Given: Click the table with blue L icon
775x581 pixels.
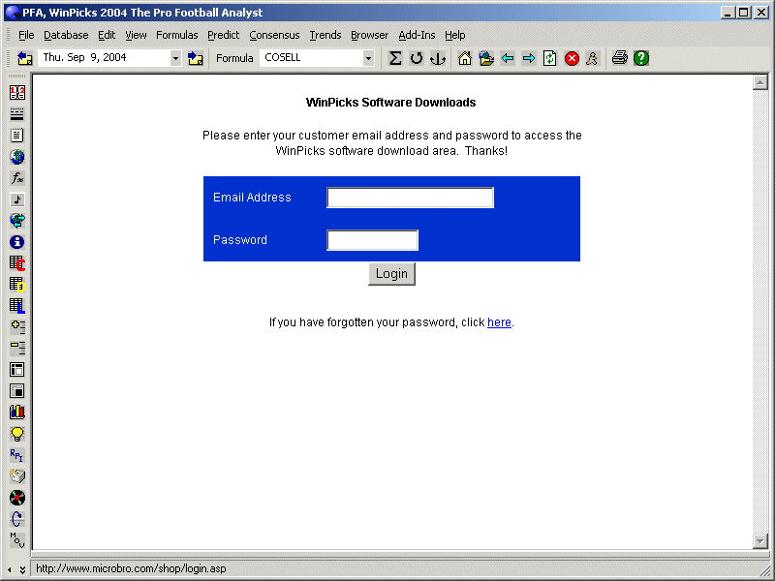Looking at the screenshot, I should pyautogui.click(x=17, y=305).
